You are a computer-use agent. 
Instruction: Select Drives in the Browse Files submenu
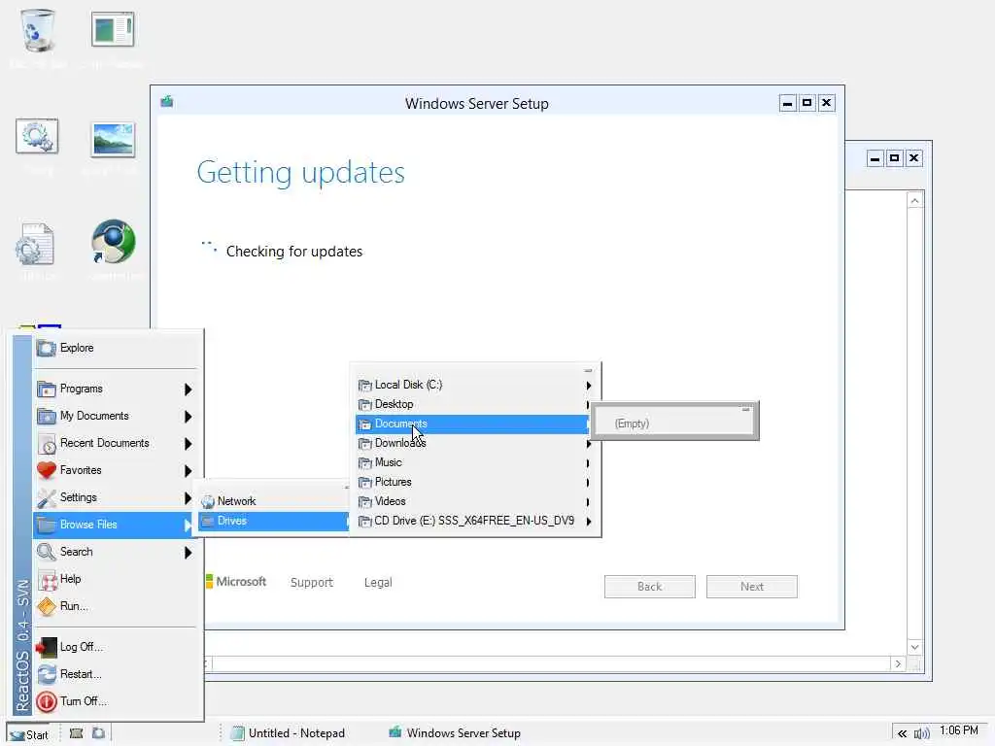274,521
